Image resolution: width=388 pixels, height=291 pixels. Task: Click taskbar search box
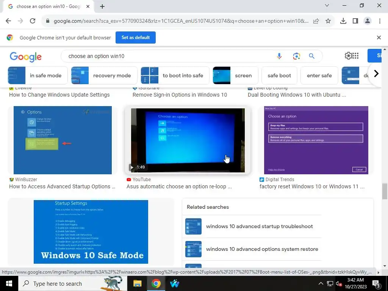coord(73,283)
